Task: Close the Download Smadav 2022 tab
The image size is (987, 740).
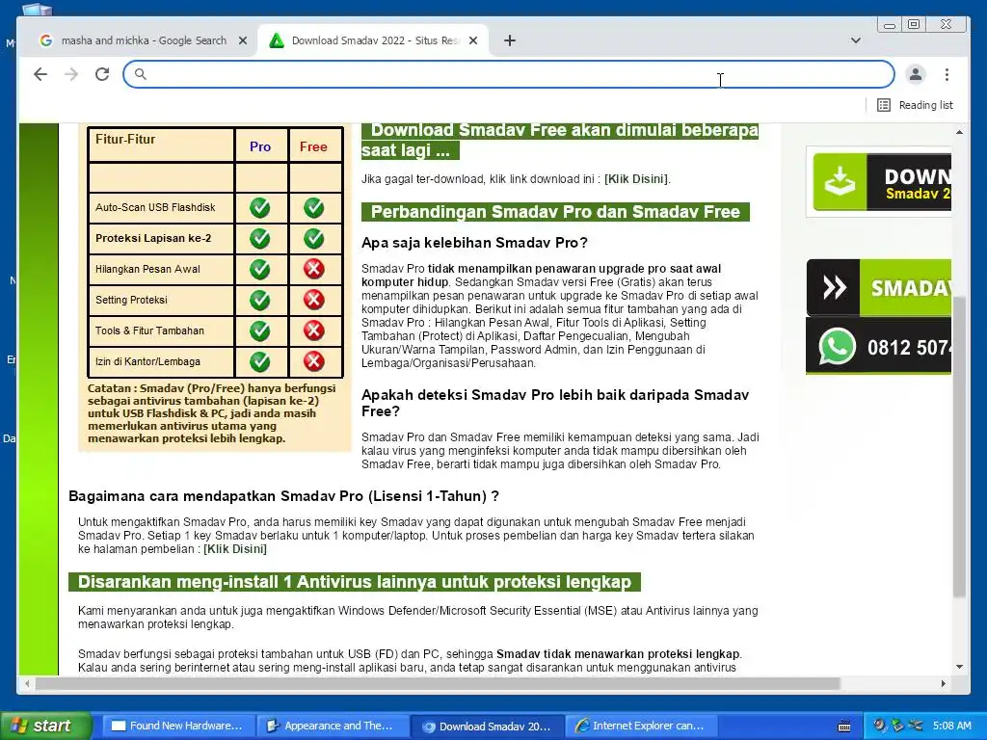Action: 473,40
